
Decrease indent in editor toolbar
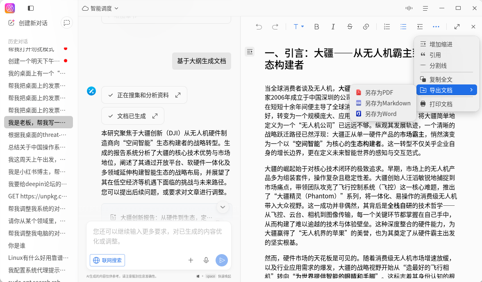[x=420, y=27]
